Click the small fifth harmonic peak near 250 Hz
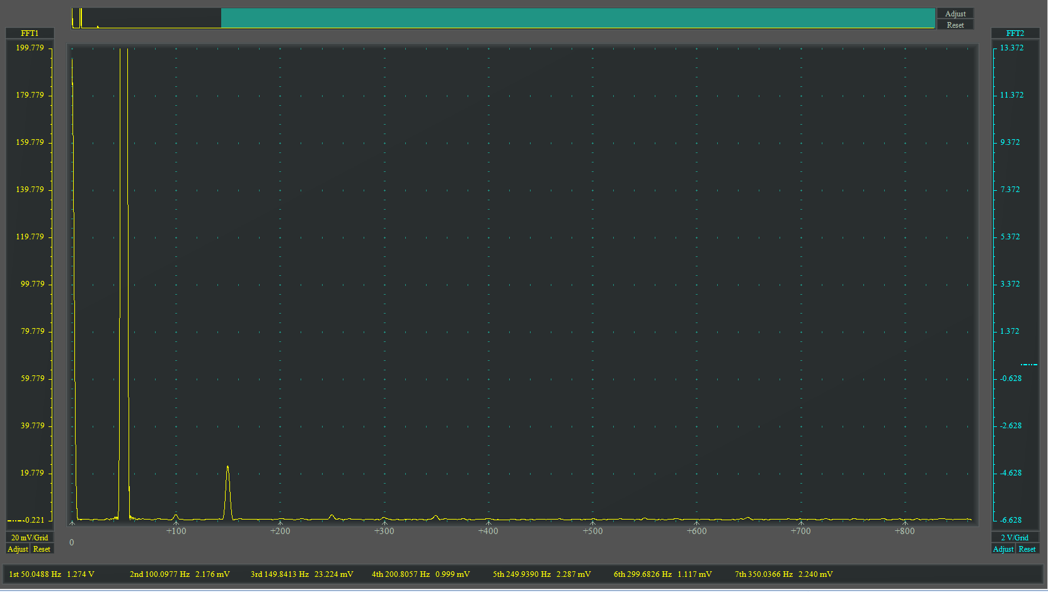1048x592 pixels. point(331,517)
